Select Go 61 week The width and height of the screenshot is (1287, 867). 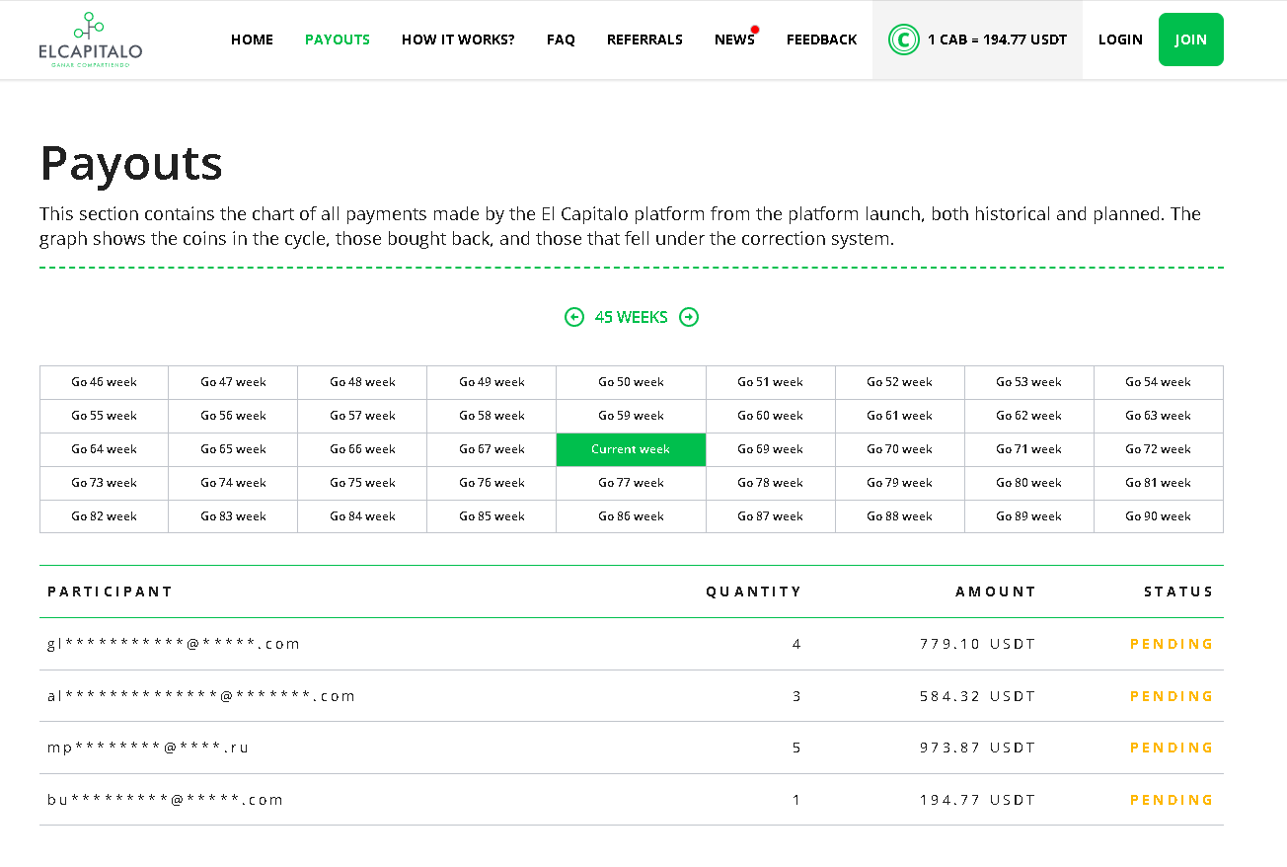tap(900, 416)
